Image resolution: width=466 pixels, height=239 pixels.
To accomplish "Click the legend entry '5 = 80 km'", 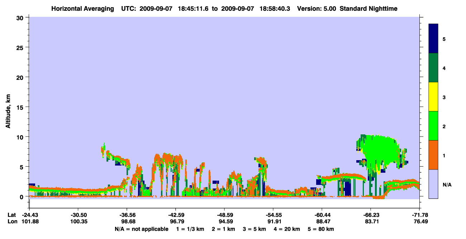I will pos(322,229).
